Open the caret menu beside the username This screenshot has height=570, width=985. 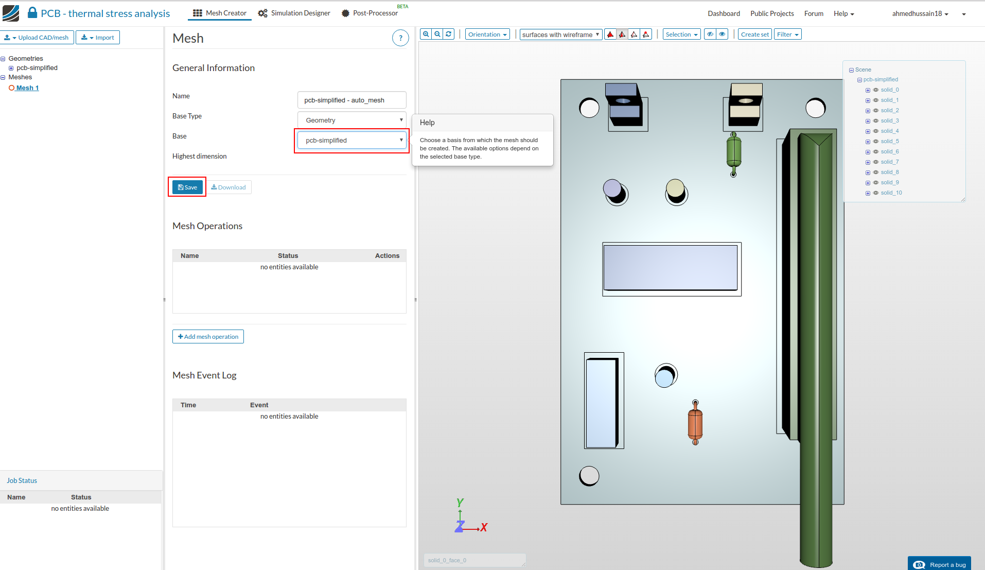pos(964,14)
